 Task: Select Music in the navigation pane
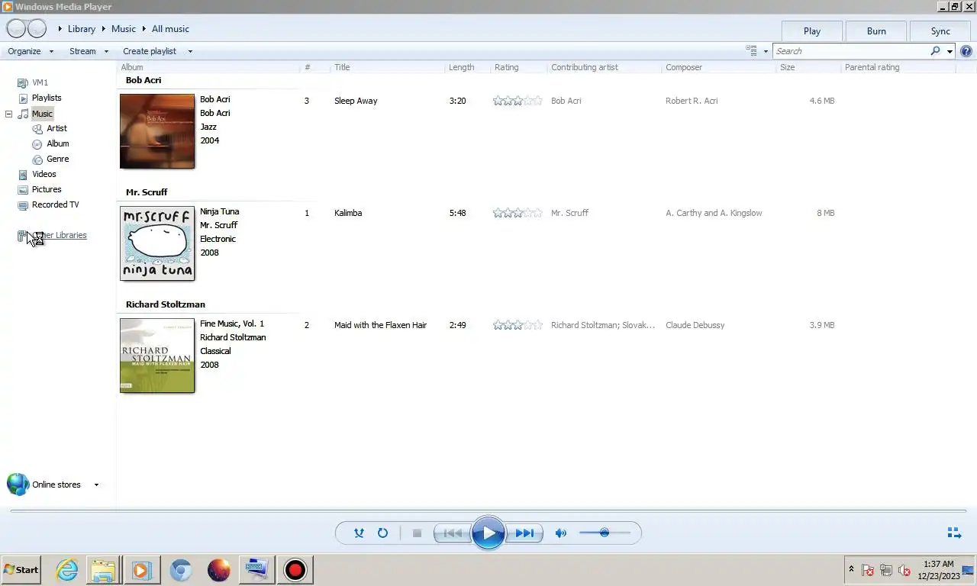(42, 114)
